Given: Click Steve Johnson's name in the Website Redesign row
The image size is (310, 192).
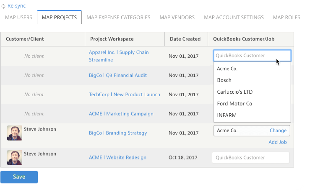Looking at the screenshot, I should click(40, 154).
